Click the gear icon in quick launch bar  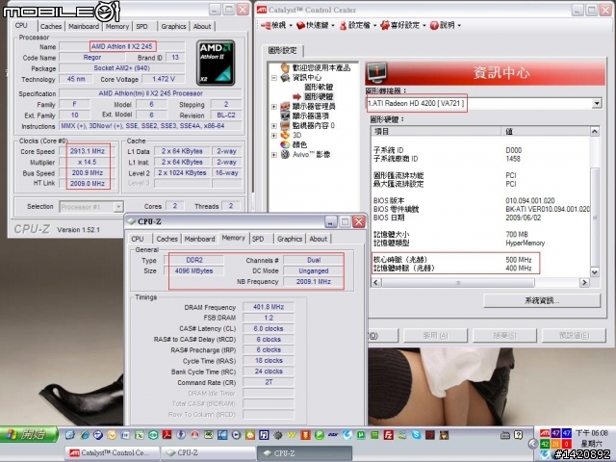tap(278, 435)
